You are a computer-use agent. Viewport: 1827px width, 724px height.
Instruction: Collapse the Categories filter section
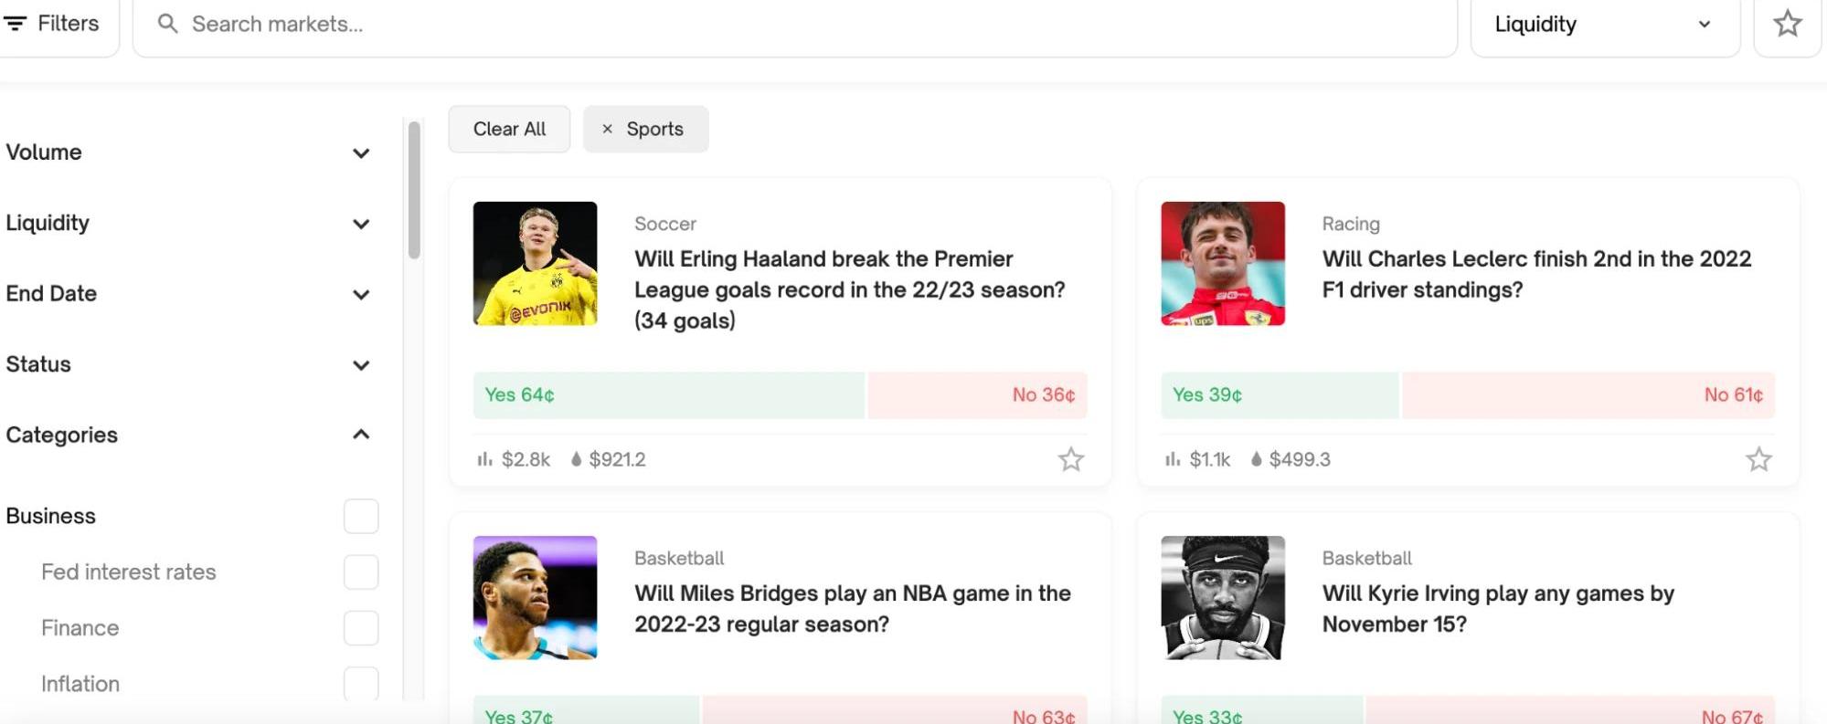[361, 435]
